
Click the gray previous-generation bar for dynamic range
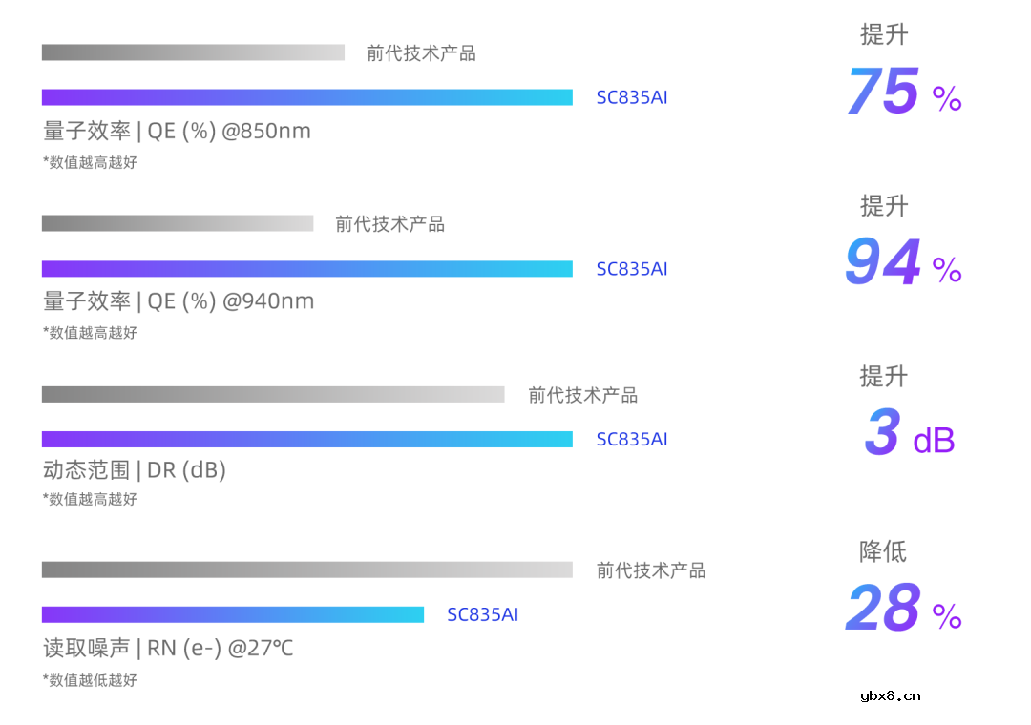[x=273, y=394]
